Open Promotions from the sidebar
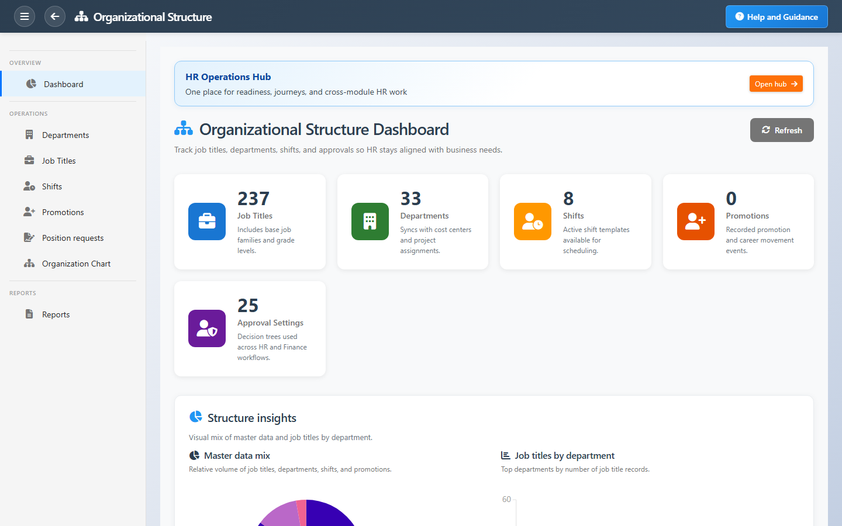Viewport: 842px width, 526px height. (73, 212)
